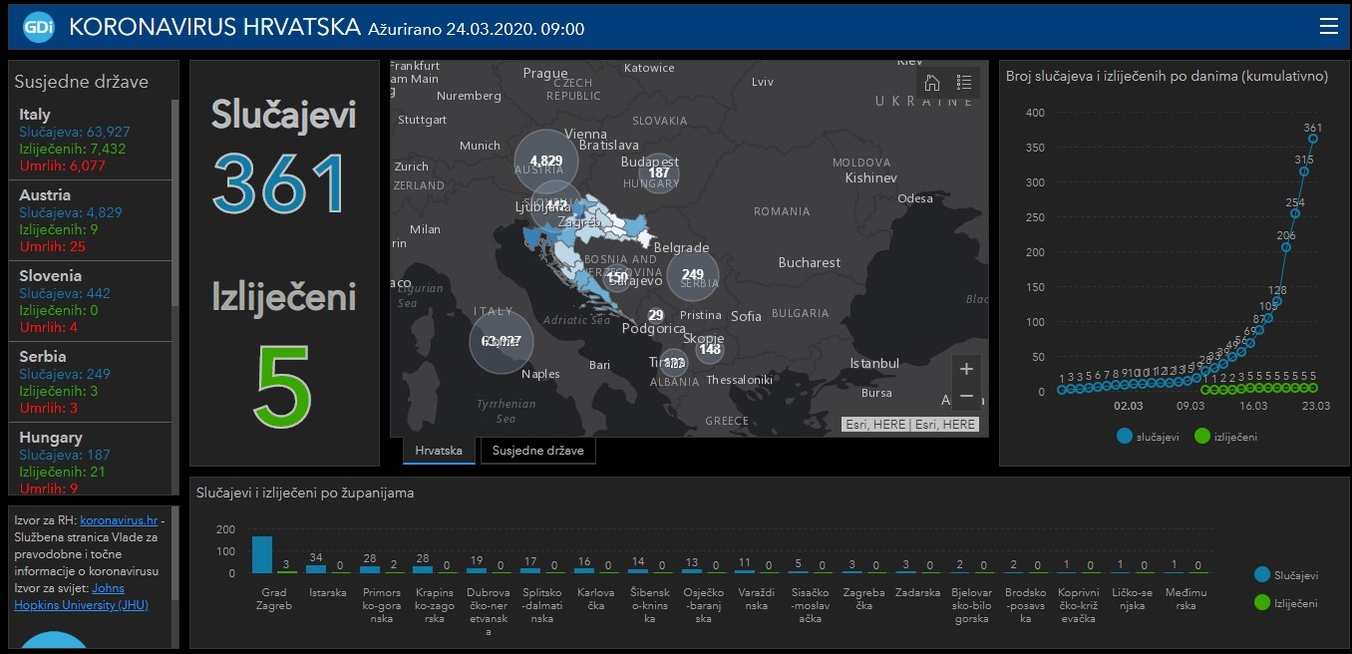Toggle the green izliječeni series in line chart legend
Viewport: 1352px width, 654px height.
point(1225,436)
